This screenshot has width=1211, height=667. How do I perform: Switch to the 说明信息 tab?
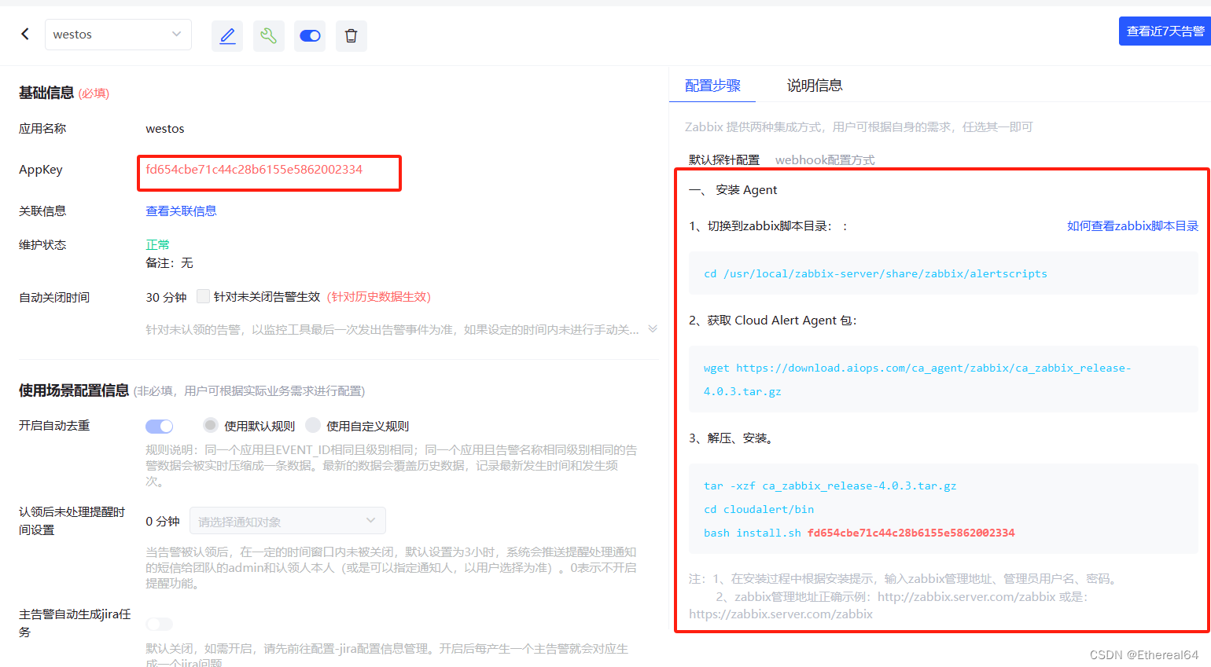815,86
